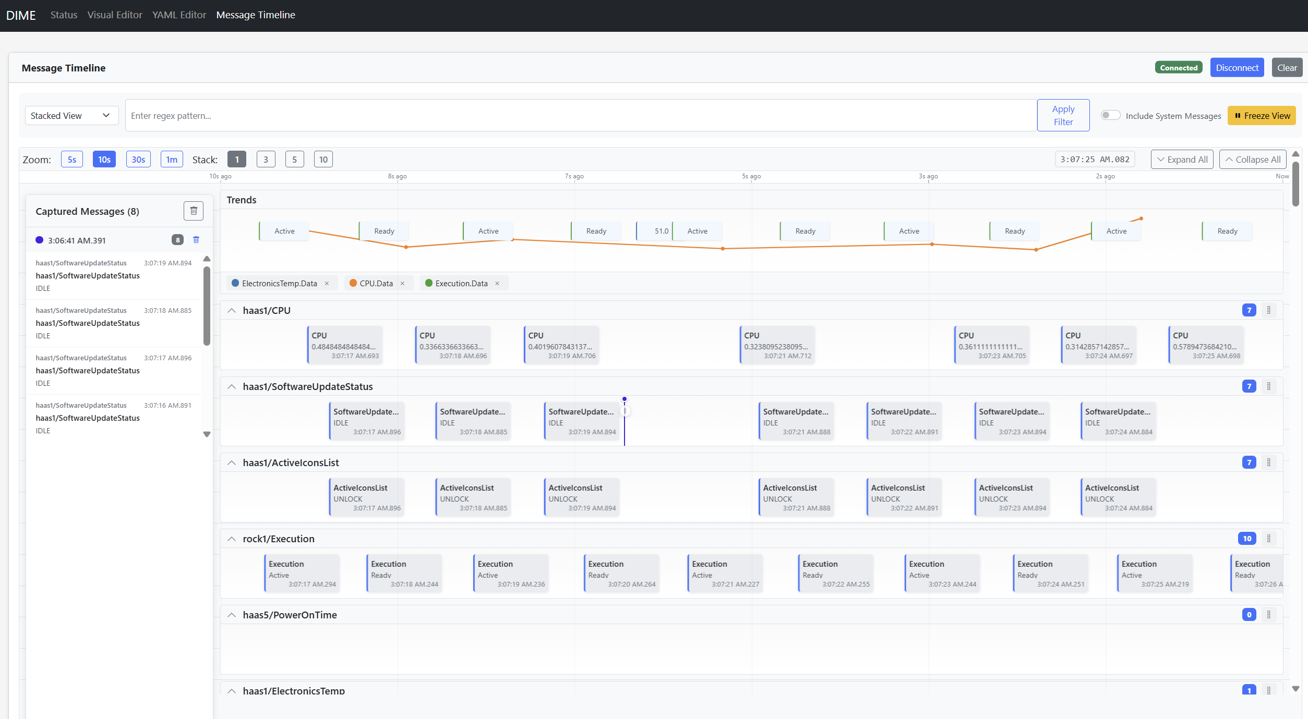Click the drag handle icon on haas5/PowerOnTime row
This screenshot has width=1308, height=719.
click(x=1269, y=614)
